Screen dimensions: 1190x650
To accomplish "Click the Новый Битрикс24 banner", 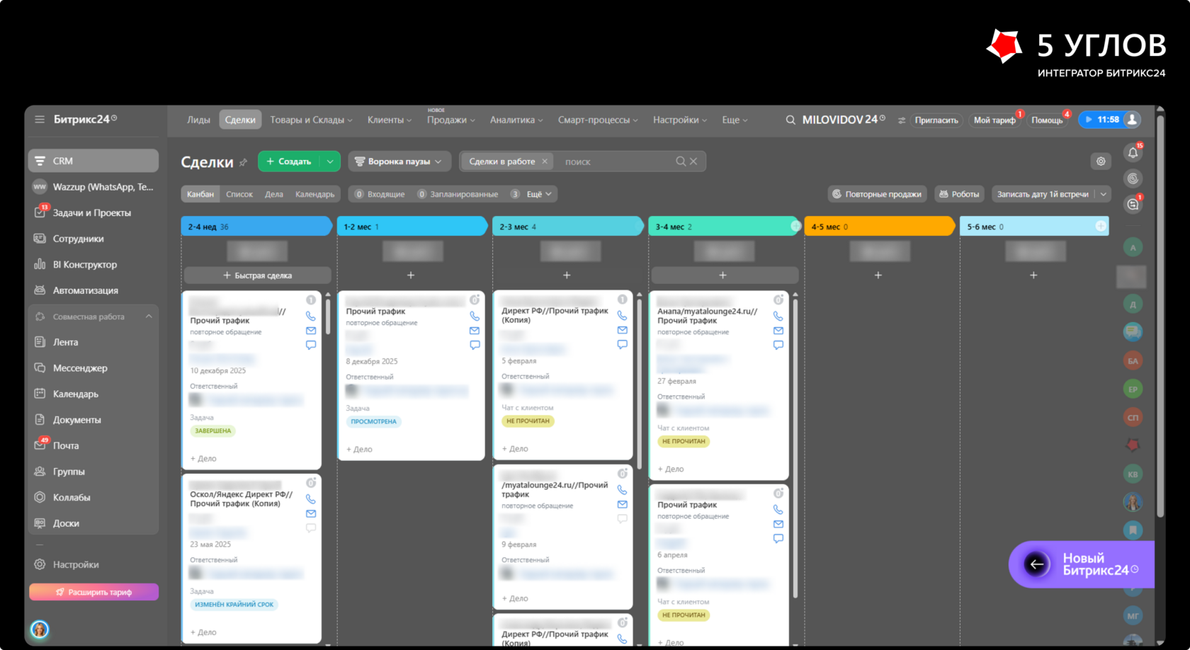I will pos(1082,564).
